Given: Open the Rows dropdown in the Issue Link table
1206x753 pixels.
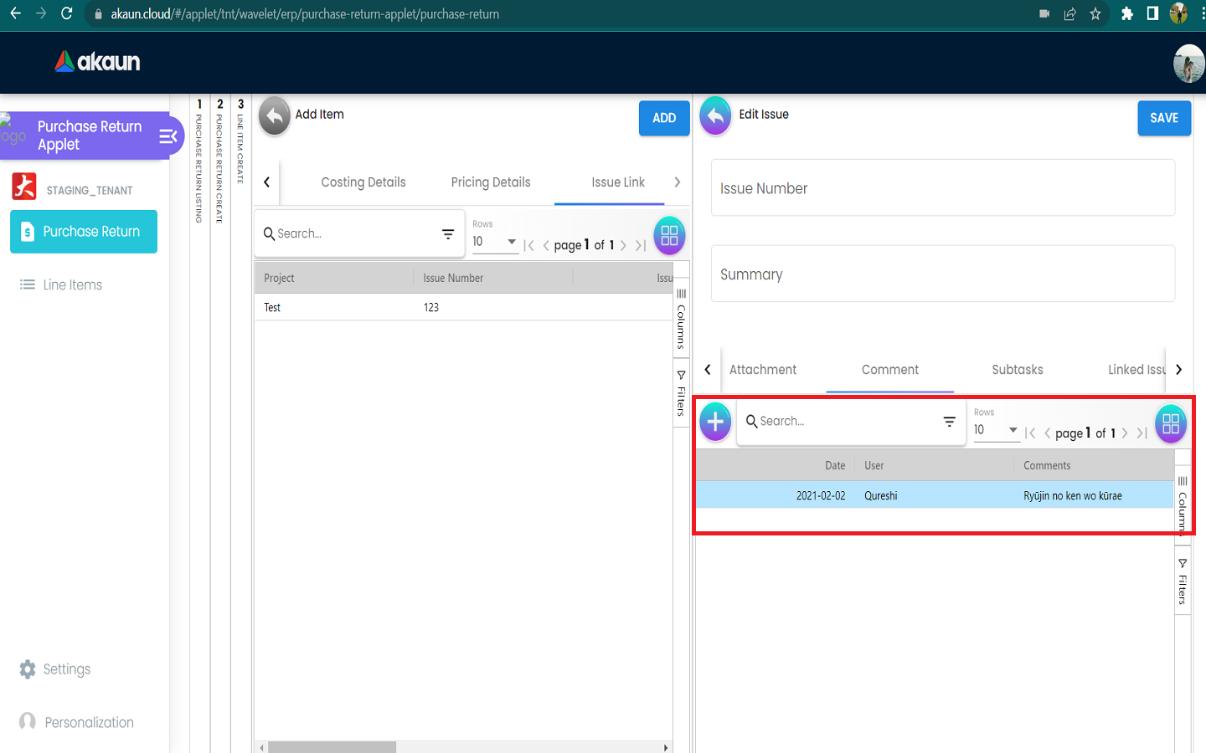Looking at the screenshot, I should (x=495, y=242).
